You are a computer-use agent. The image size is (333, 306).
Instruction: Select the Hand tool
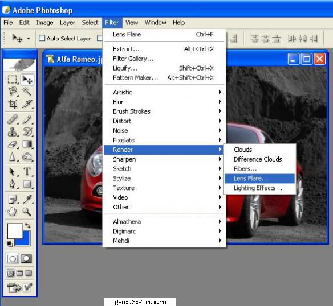[x=13, y=211]
